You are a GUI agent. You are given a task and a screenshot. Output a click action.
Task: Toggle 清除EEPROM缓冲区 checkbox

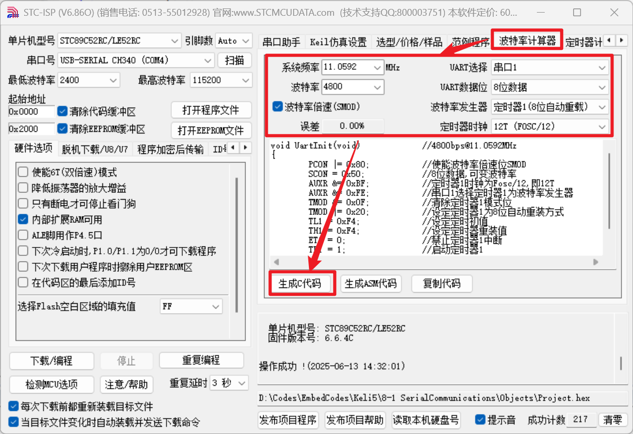[62, 129]
